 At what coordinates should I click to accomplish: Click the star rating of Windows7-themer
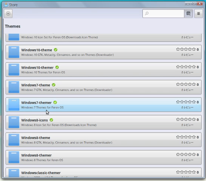[x=186, y=102]
